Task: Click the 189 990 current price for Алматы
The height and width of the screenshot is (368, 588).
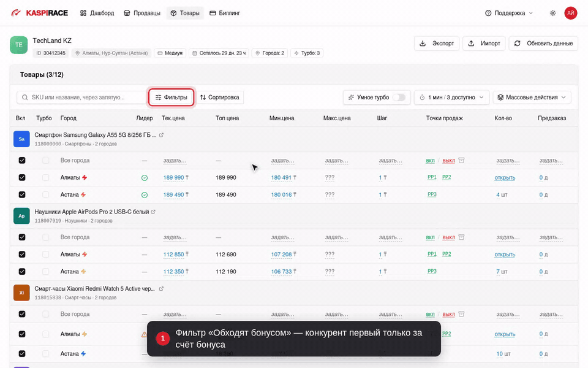Action: coord(173,178)
